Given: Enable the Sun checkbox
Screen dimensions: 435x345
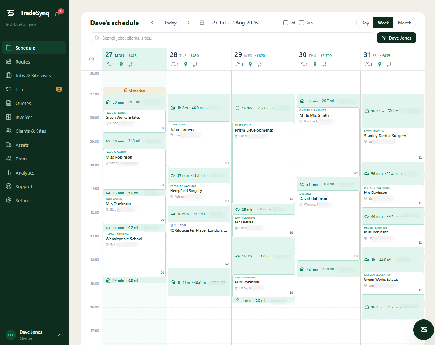Looking at the screenshot, I should pos(302,23).
